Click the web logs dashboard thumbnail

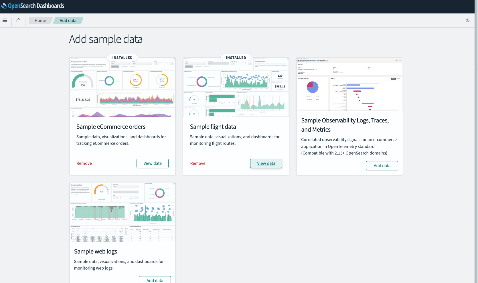pos(123,212)
